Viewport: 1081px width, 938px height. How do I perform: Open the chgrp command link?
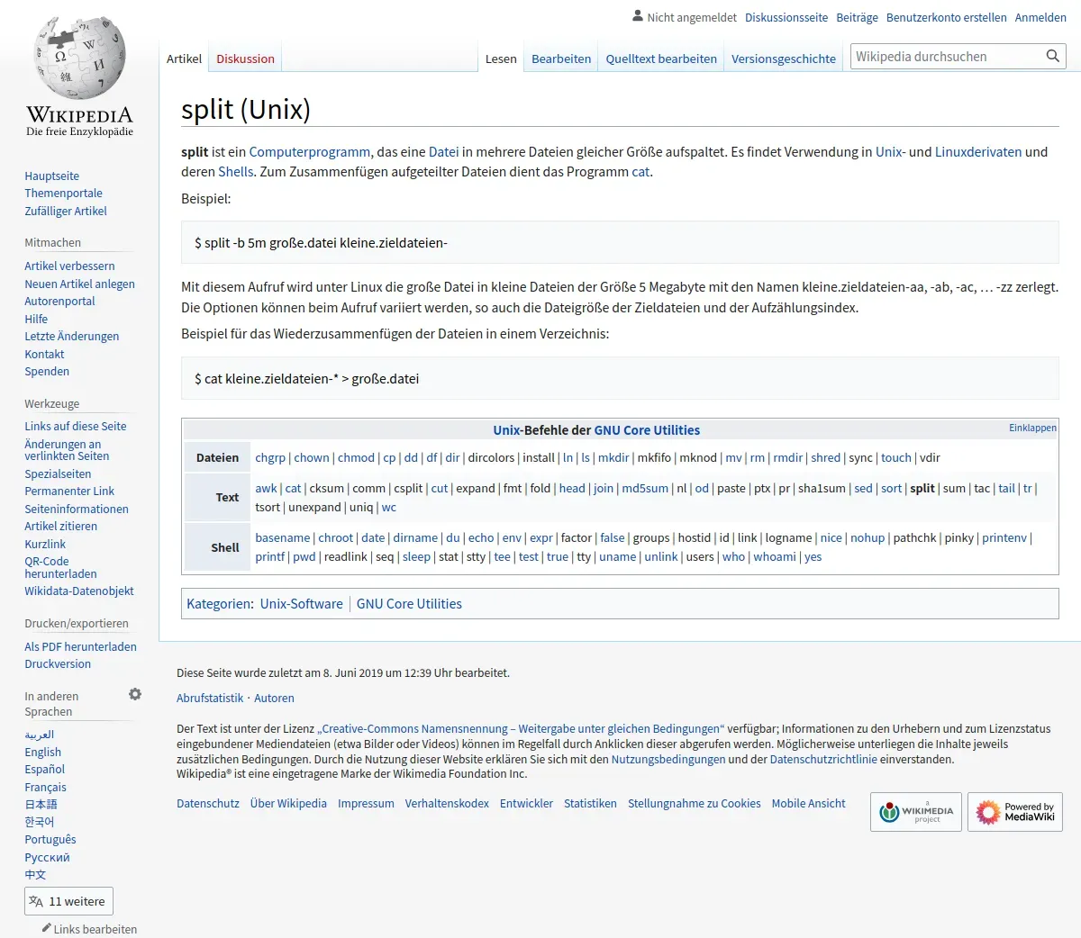pyautogui.click(x=270, y=457)
